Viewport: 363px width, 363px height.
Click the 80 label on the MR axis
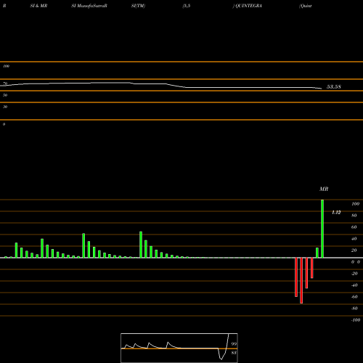pos(354,216)
